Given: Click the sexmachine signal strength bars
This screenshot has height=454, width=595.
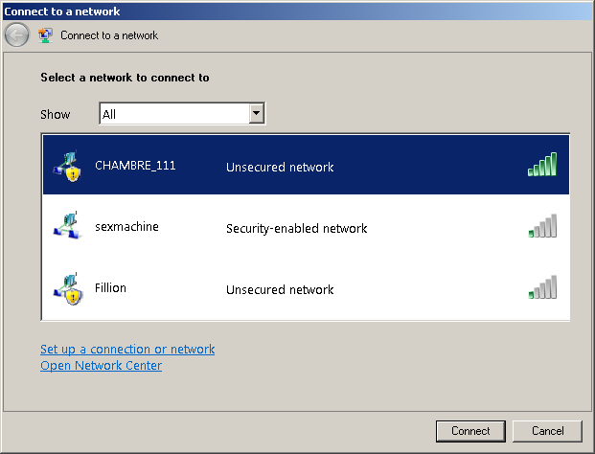Looking at the screenshot, I should pos(542,226).
